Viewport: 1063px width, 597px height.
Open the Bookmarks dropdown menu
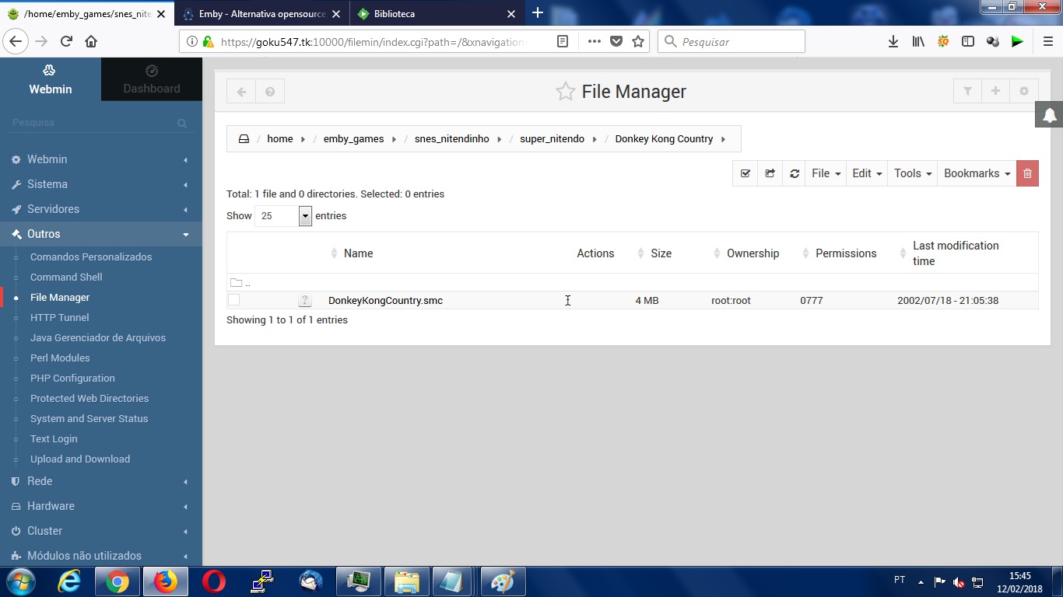pyautogui.click(x=977, y=173)
